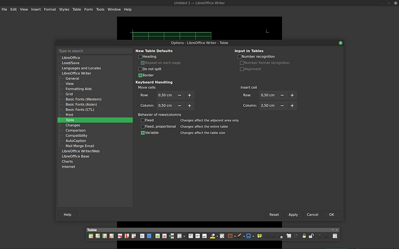Viewport: 399px width, 249px height.
Task: Enable the Do not split checkbox
Action: pos(140,69)
